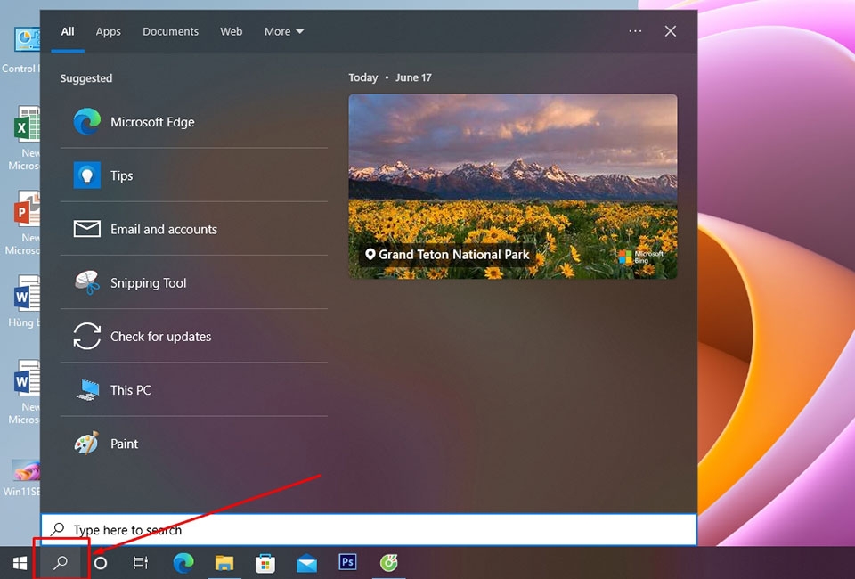Run Check for updates
Screen dimensions: 855x579
coord(160,336)
